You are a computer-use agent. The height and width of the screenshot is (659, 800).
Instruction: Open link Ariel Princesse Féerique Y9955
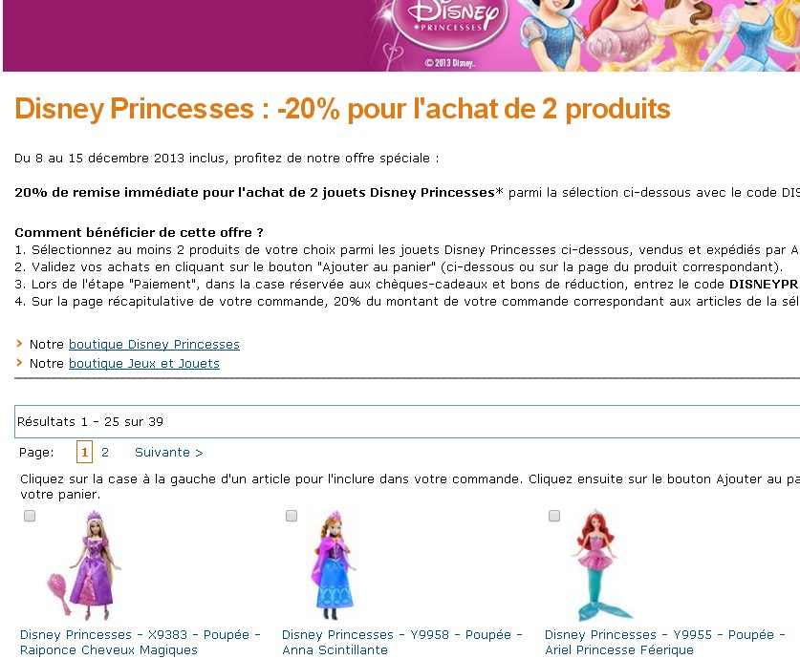pos(665,642)
